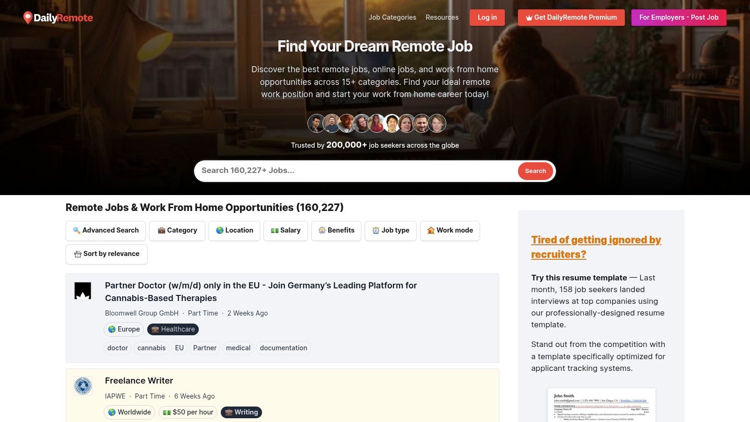Open the Job Categories menu
The image size is (750, 422).
point(392,17)
